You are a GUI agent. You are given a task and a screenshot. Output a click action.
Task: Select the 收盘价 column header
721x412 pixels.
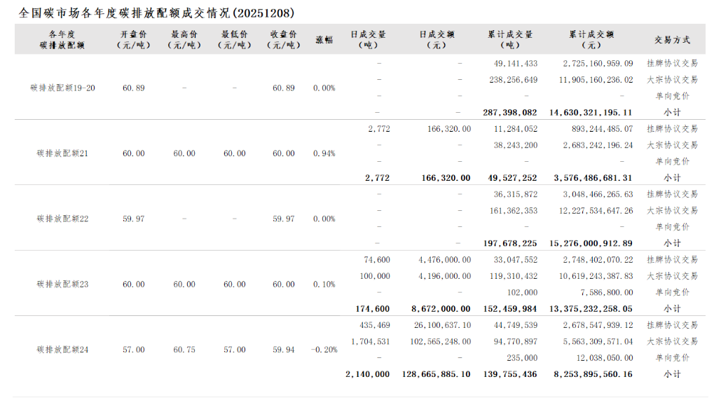point(283,39)
